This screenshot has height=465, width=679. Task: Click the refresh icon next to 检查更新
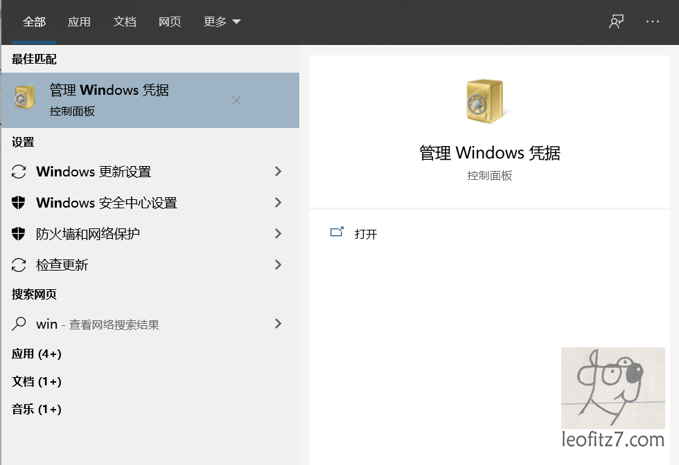[x=19, y=265]
